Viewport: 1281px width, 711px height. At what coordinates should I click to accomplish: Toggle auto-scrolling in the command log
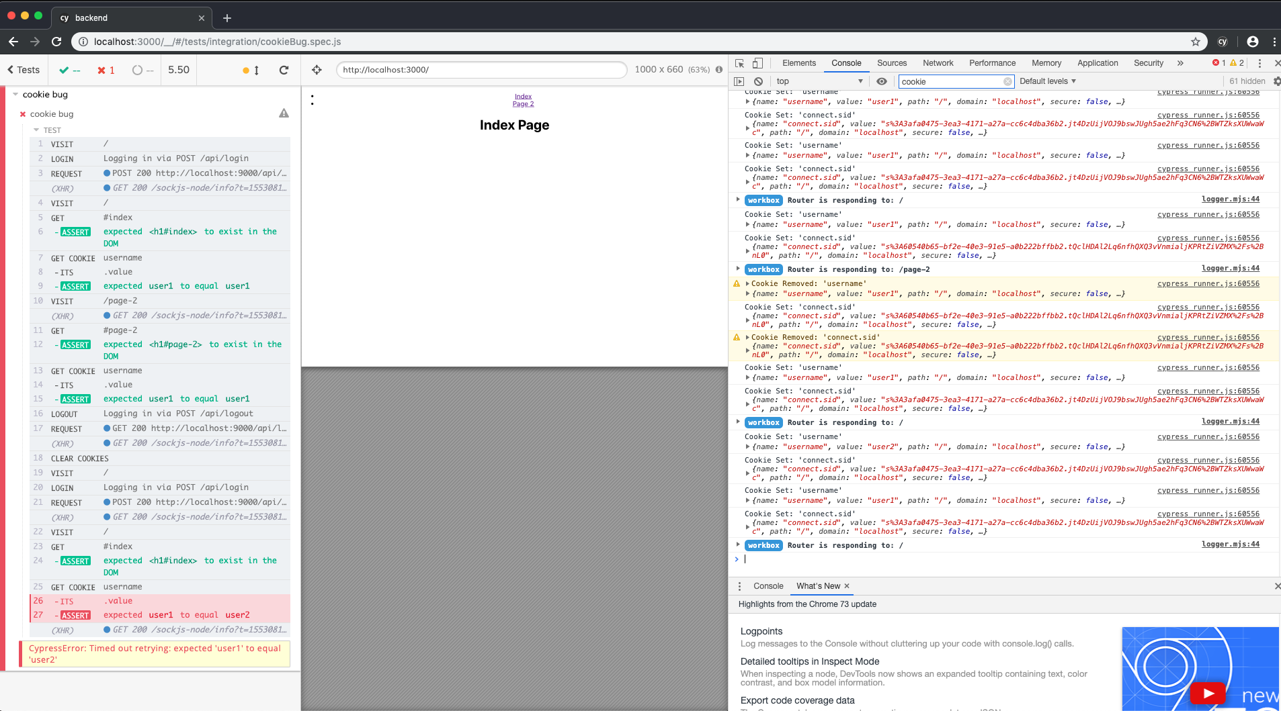coord(250,69)
